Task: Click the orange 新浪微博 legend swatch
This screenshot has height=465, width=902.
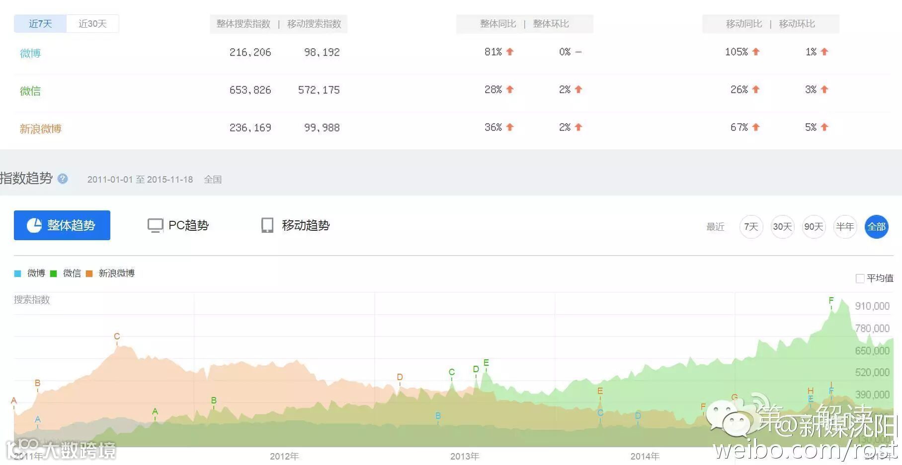Action: [89, 273]
